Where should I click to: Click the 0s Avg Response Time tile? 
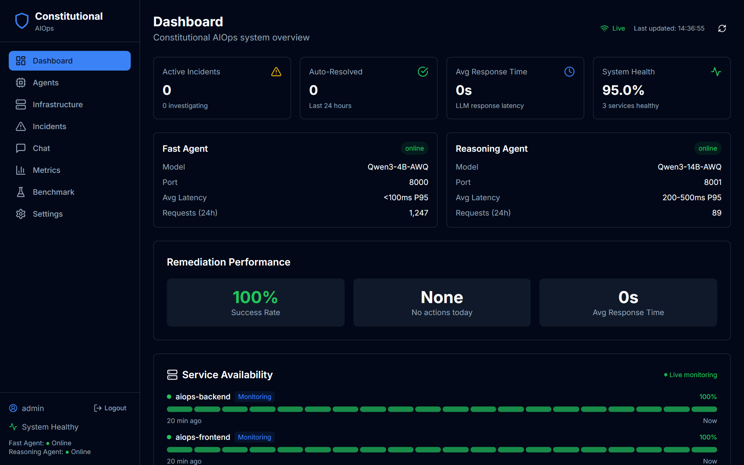[628, 302]
